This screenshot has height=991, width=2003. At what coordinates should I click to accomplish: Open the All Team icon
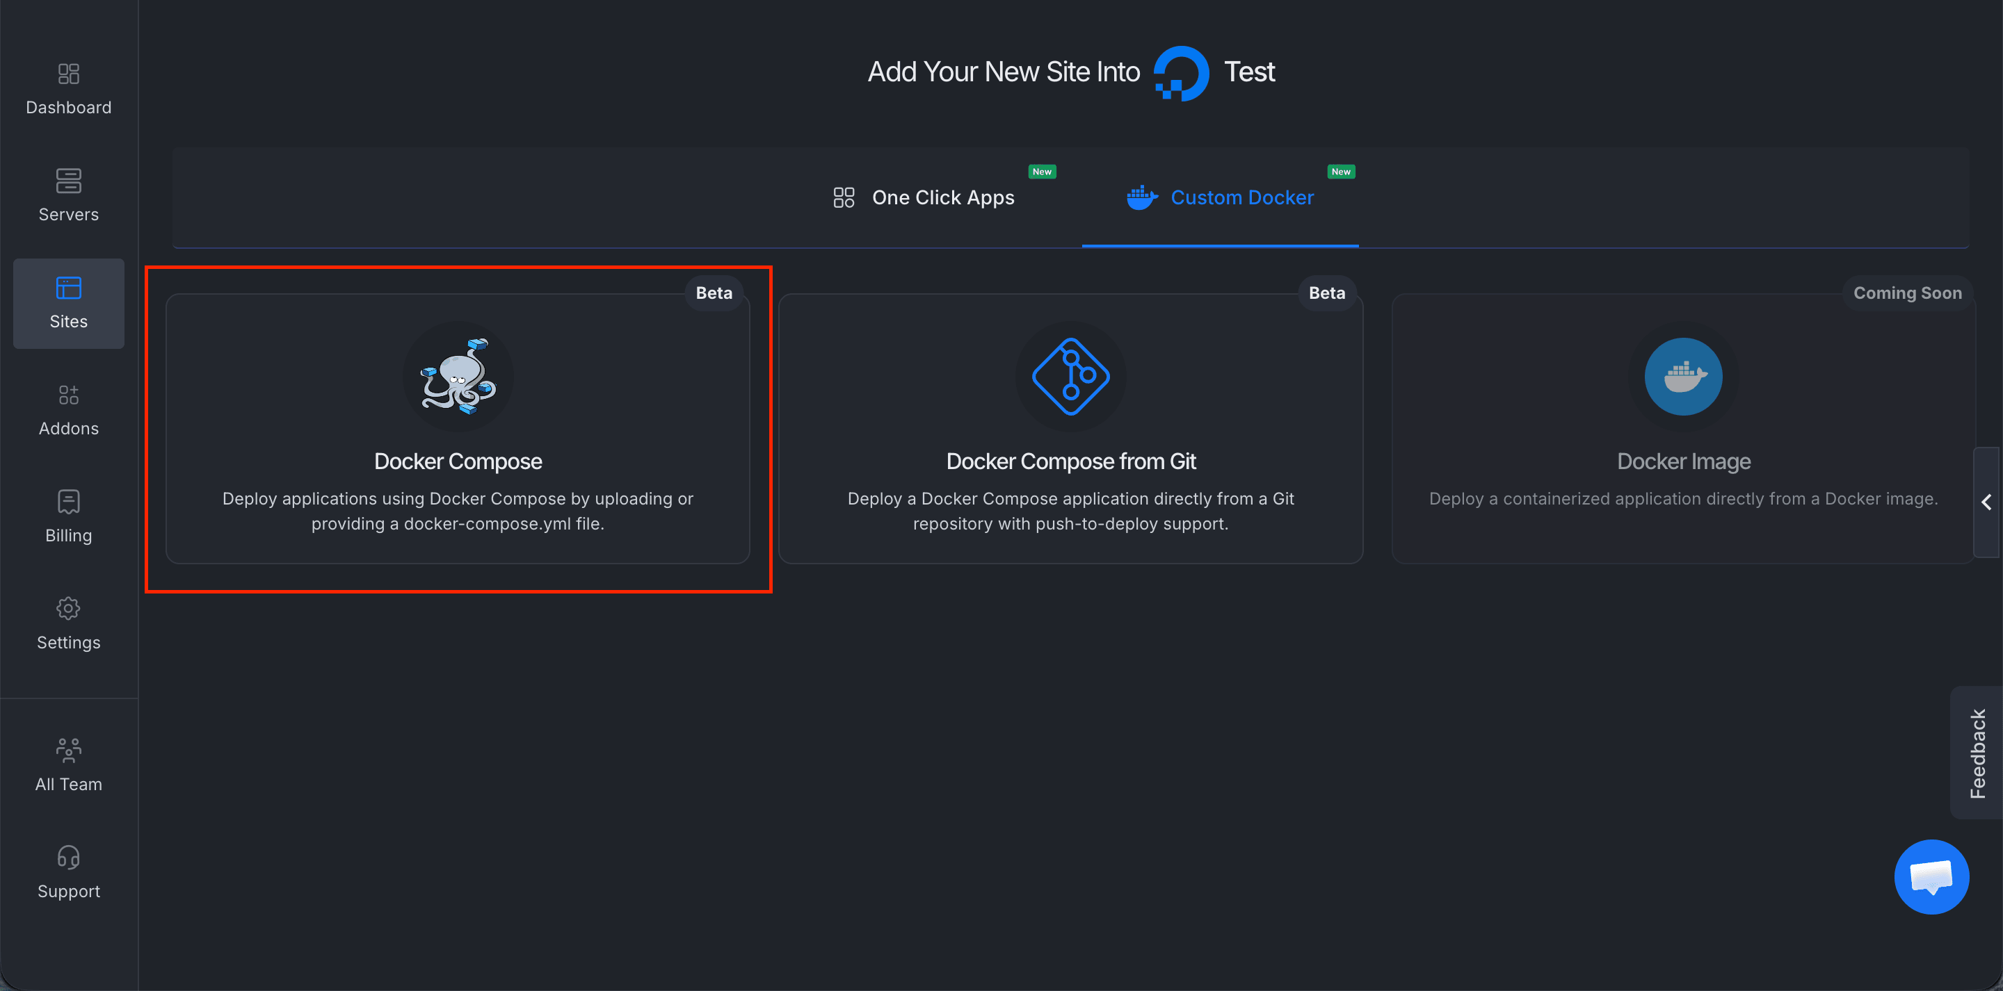coord(68,750)
